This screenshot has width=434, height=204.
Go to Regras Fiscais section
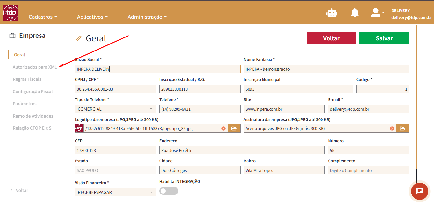point(27,79)
